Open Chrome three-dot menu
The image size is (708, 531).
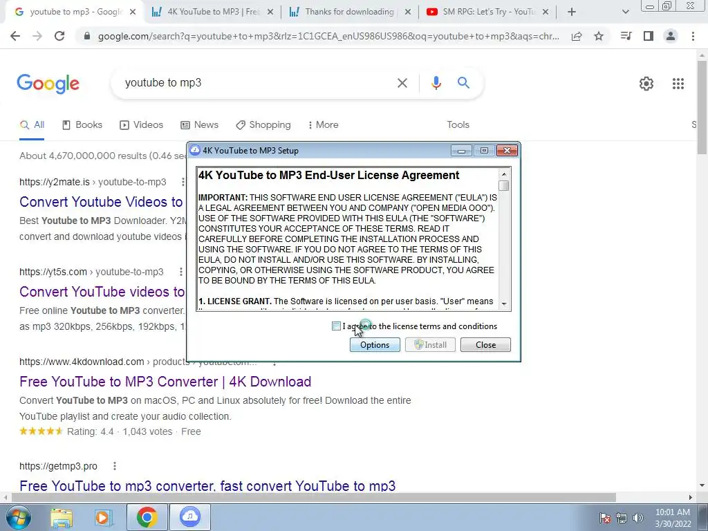(x=693, y=36)
